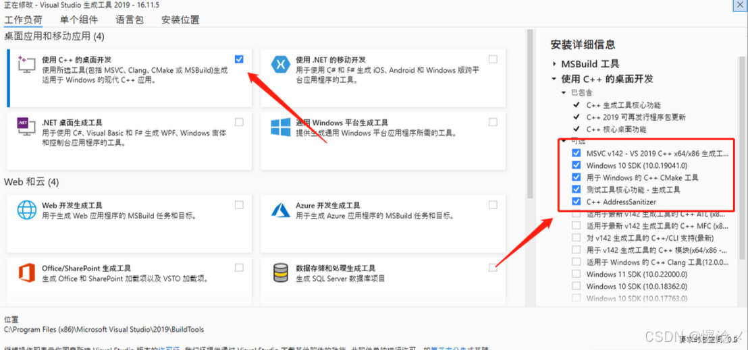The height and width of the screenshot is (350, 748).
Task: Click the database icon for 数据存储和处理生成工具
Action: [x=279, y=272]
